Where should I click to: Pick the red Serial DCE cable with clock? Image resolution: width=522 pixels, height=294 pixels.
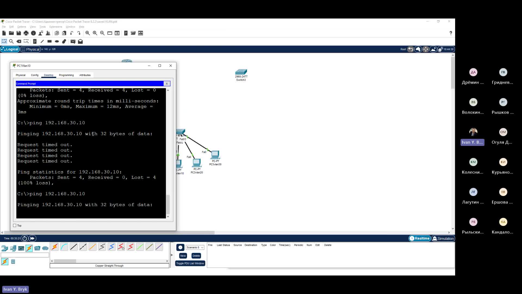click(x=121, y=247)
